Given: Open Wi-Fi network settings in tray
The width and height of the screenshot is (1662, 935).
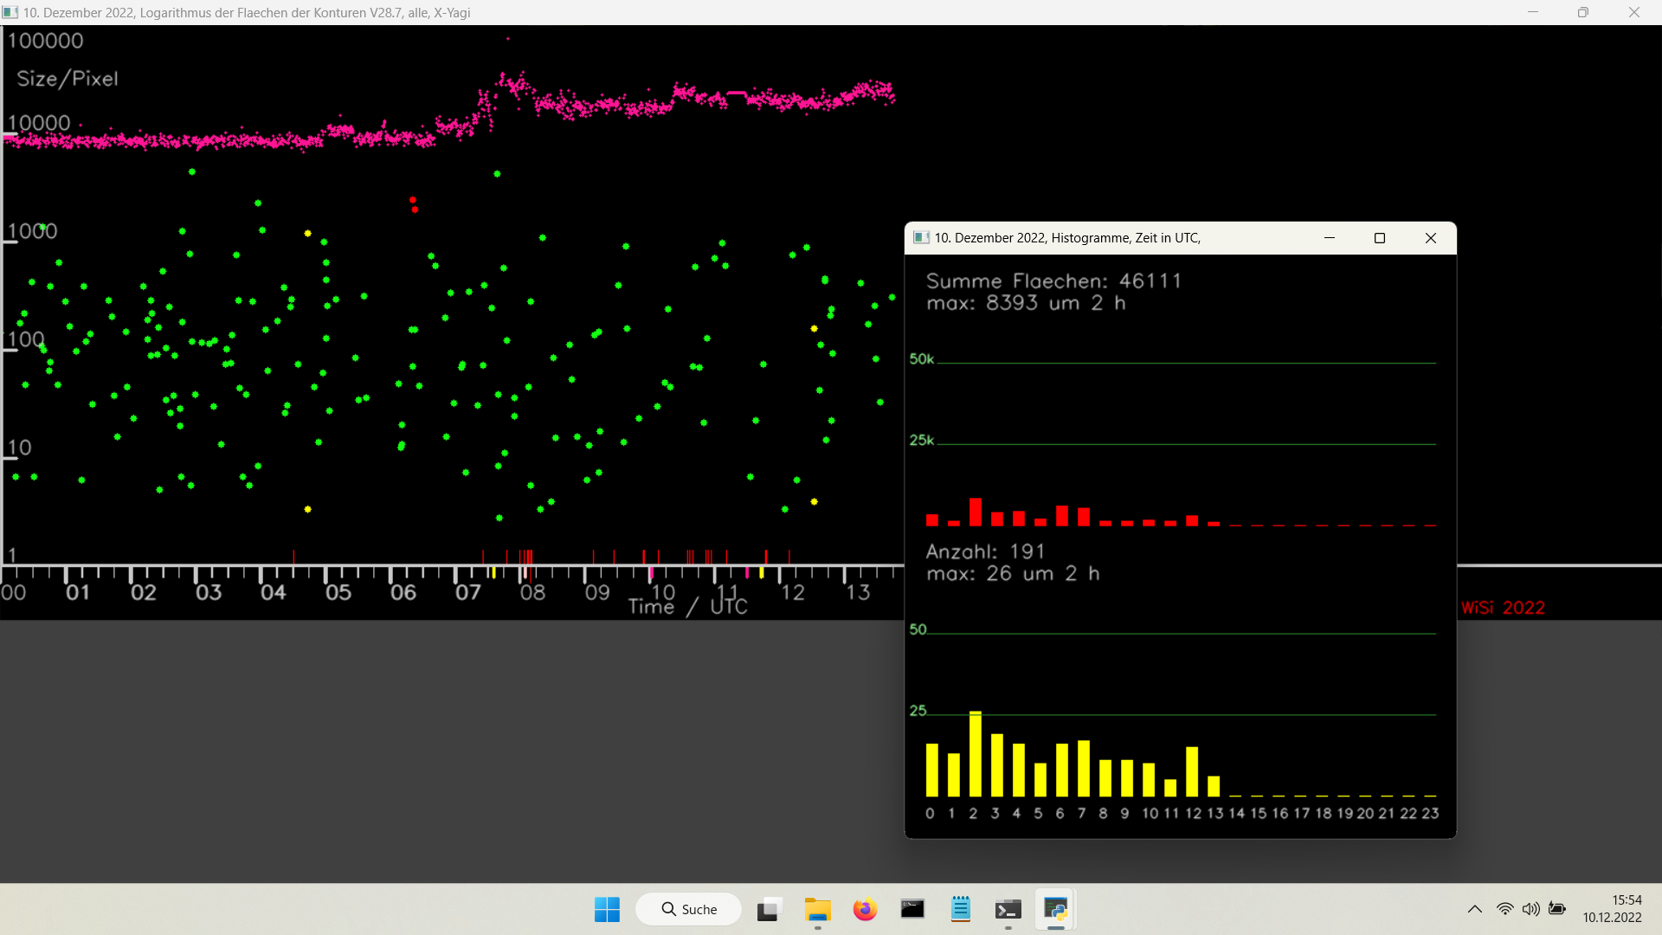Looking at the screenshot, I should [x=1505, y=909].
